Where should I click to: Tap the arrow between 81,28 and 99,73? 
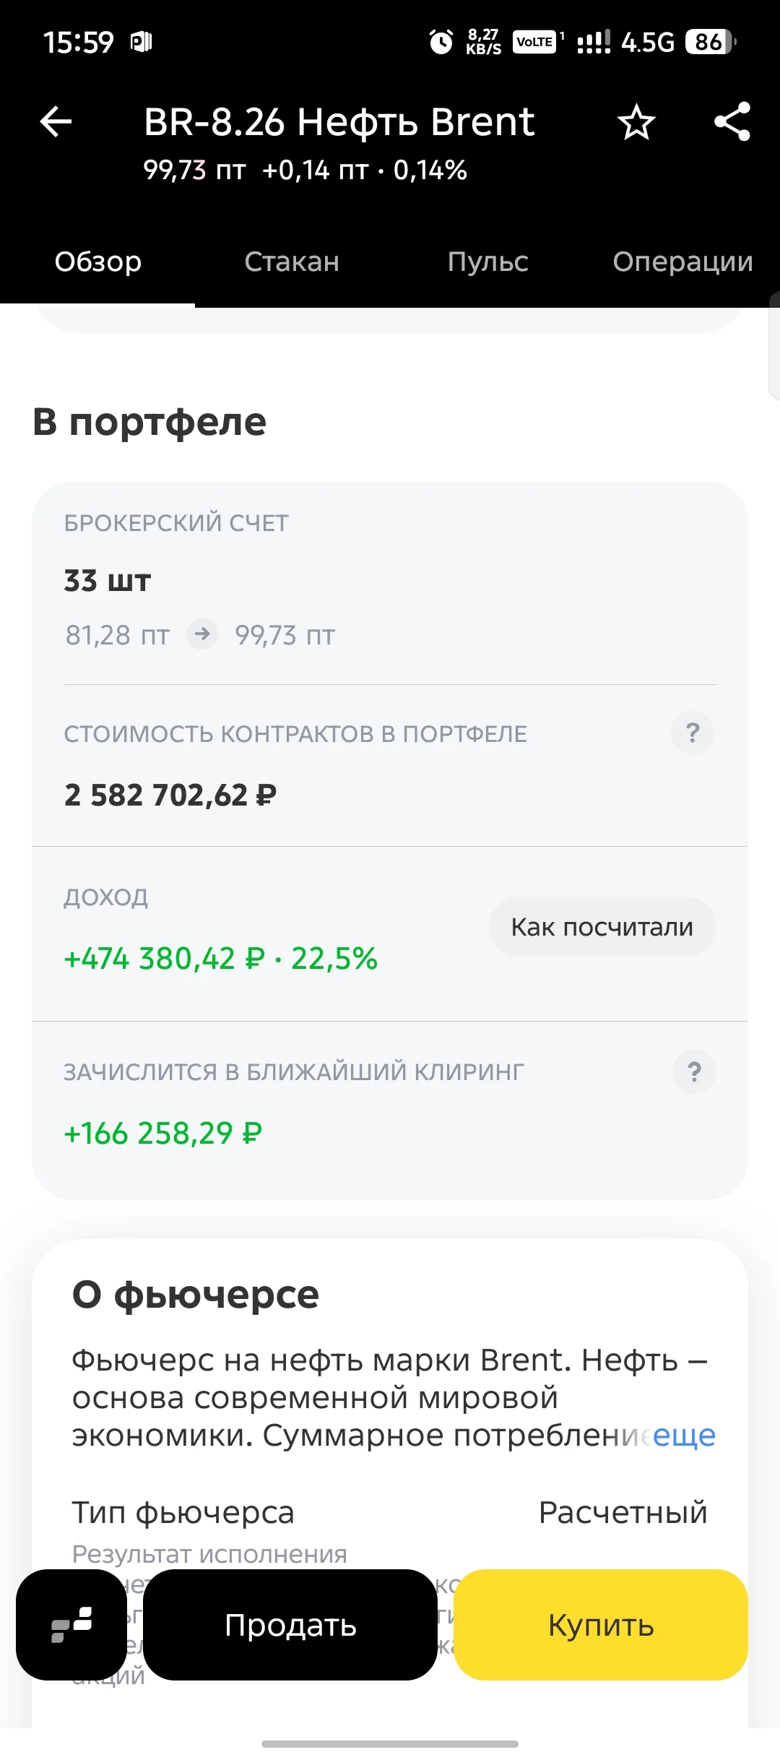pyautogui.click(x=202, y=634)
